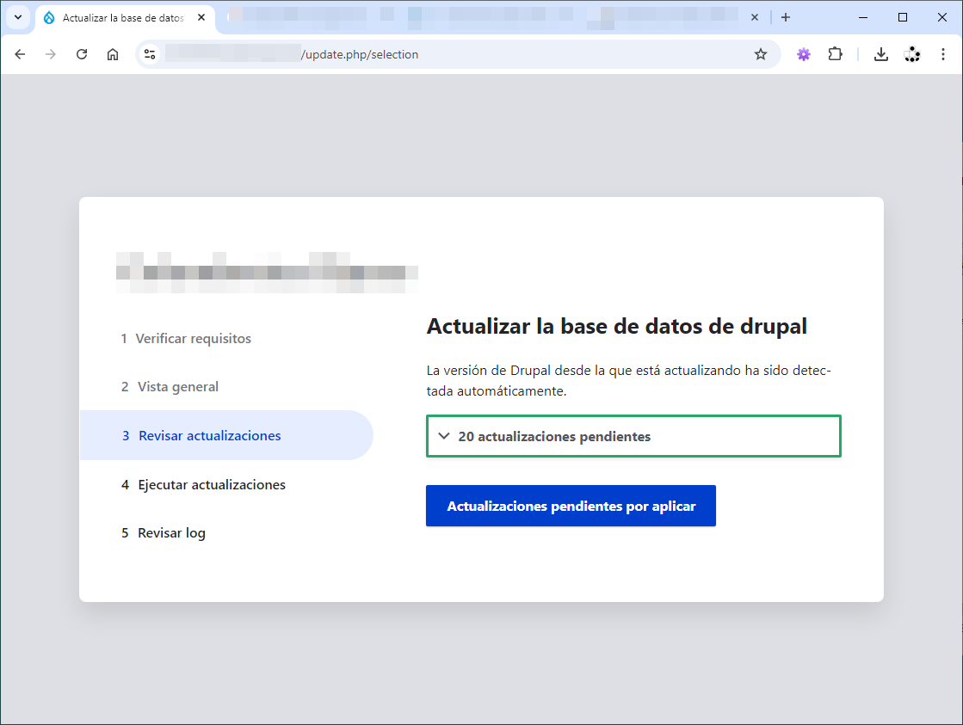Apply pending updates with the blue button
963x725 pixels.
click(571, 506)
